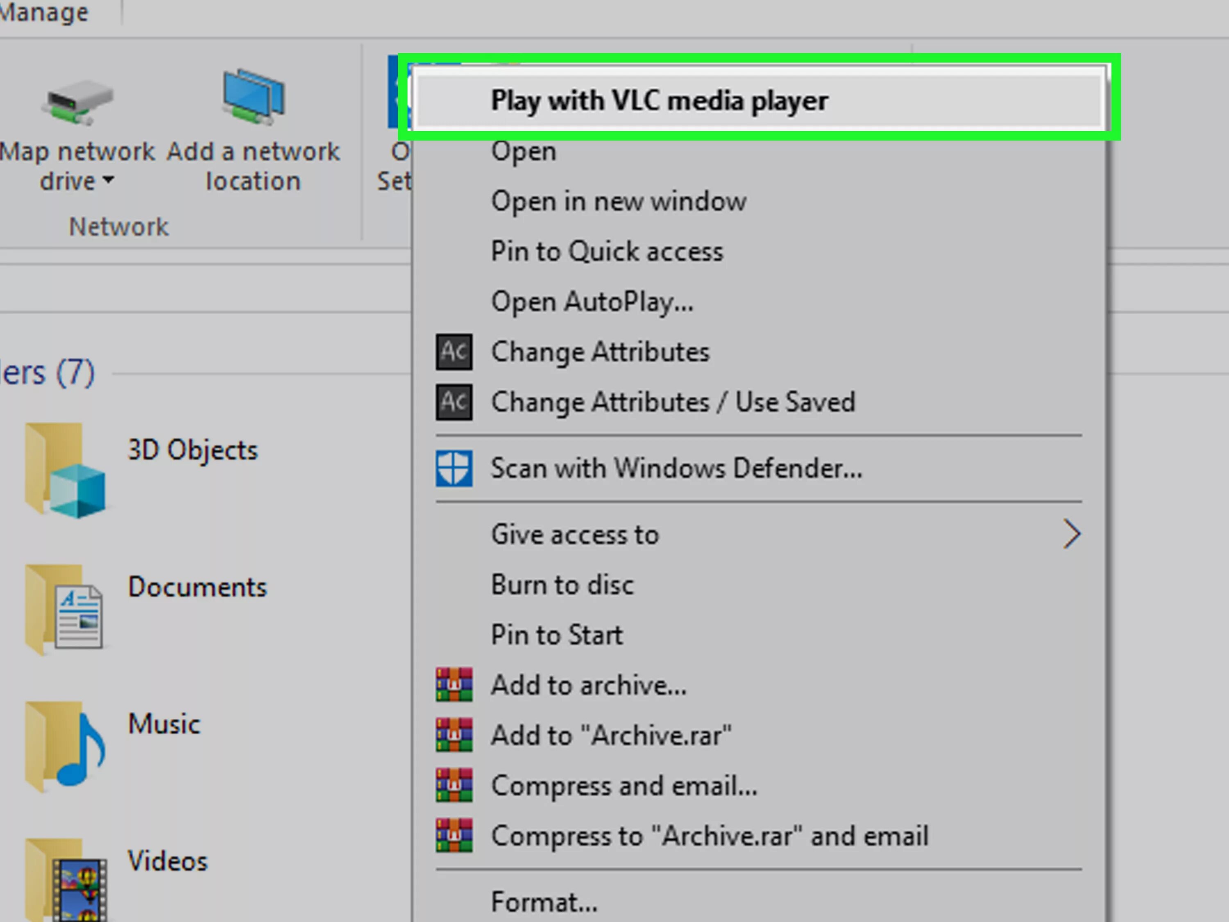Choose Open AutoPlay... entry
This screenshot has width=1229, height=922.
592,302
